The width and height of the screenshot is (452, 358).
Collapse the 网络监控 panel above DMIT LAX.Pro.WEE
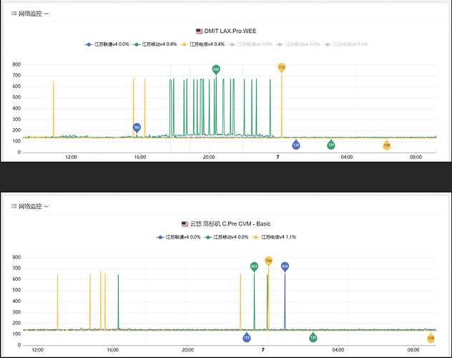[46, 14]
